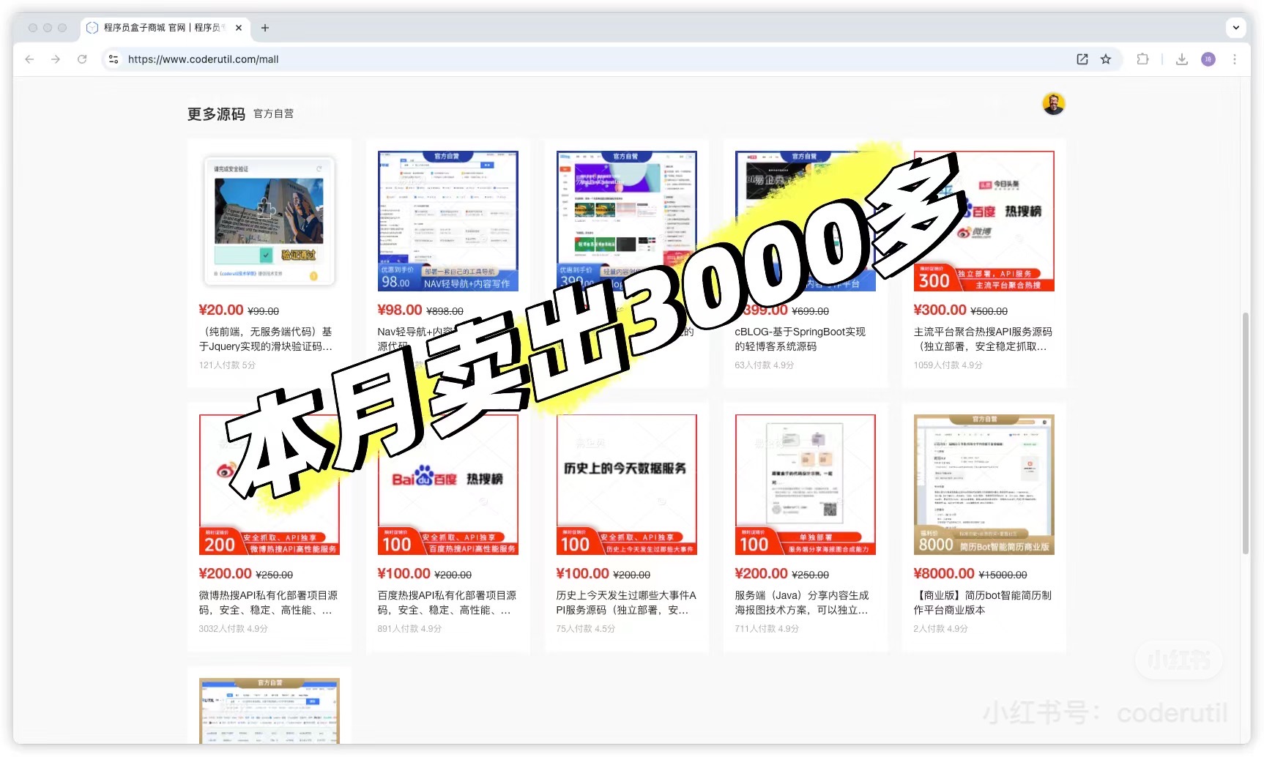This screenshot has width=1264, height=757.
Task: Open the 微博热搜API私有化部署项目源码 title
Action: point(268,603)
